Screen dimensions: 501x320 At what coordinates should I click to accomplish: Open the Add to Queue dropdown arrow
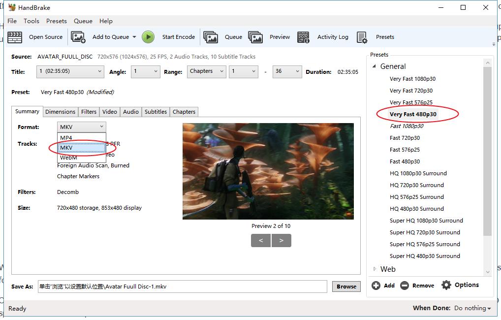134,37
